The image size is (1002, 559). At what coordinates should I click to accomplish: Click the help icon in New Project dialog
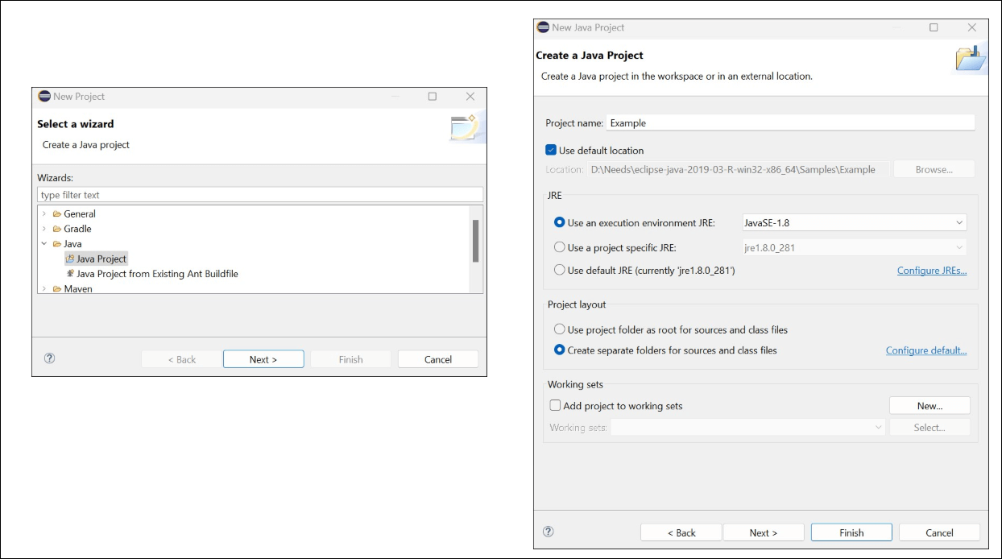click(50, 358)
